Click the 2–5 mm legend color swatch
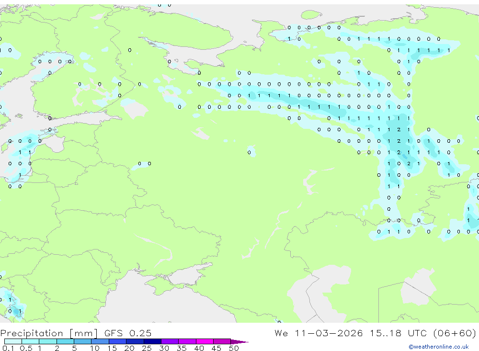The width and height of the screenshot is (479, 351). click(65, 341)
